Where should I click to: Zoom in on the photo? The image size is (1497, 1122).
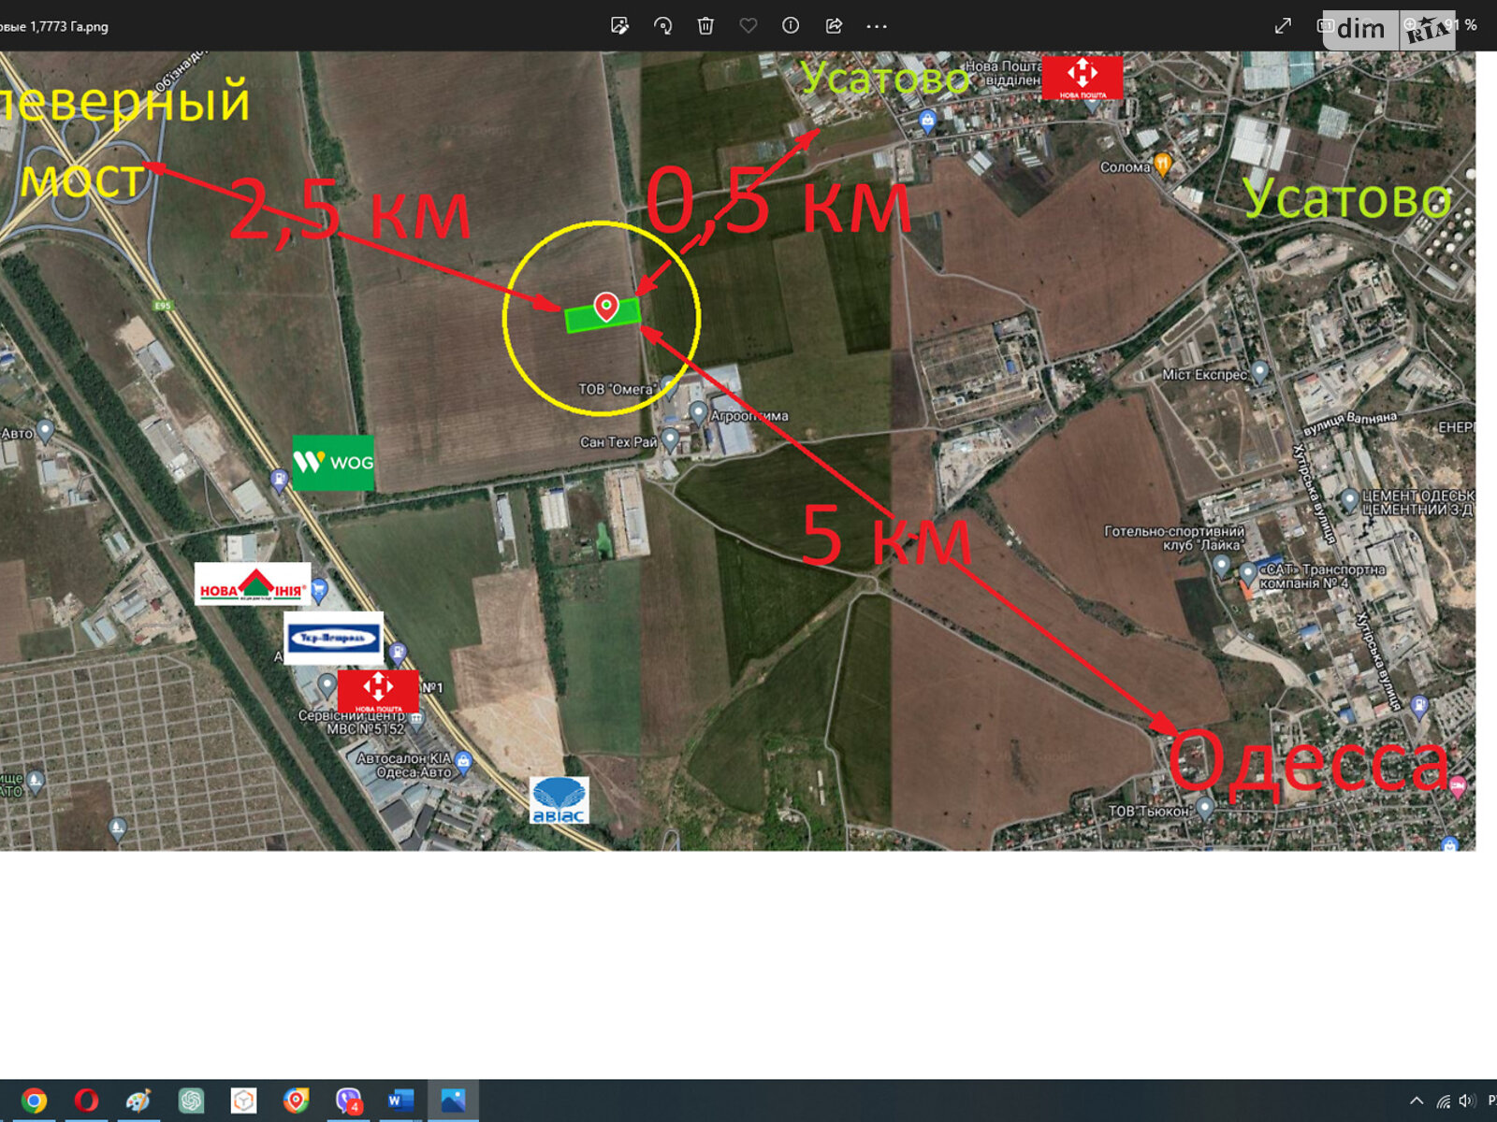pos(1410,24)
